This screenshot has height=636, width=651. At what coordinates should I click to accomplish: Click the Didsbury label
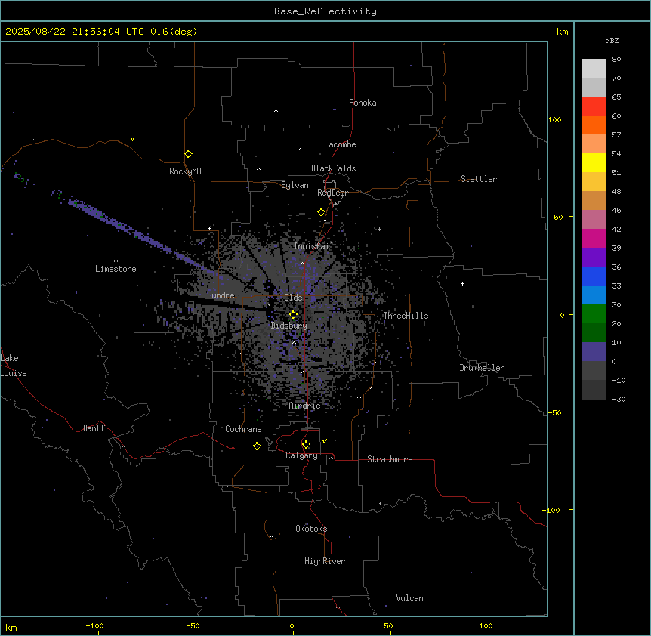tap(289, 326)
